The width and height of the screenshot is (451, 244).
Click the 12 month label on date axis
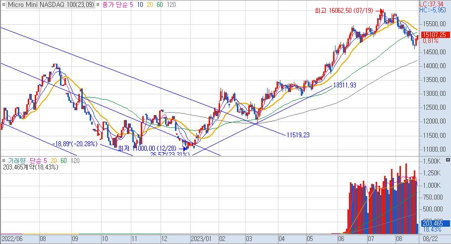pos(164,239)
